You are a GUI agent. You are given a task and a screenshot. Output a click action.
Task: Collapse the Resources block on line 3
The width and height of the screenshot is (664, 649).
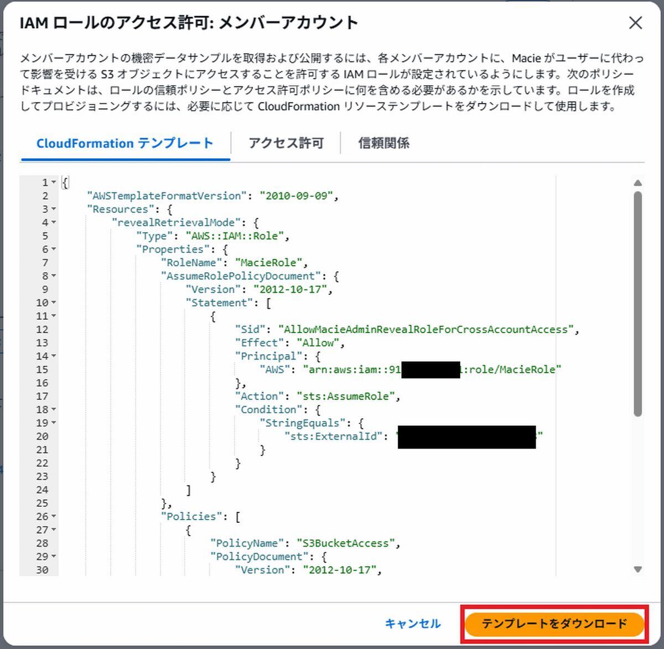point(54,209)
